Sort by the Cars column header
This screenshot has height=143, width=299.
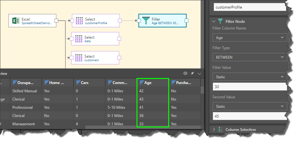pyautogui.click(x=89, y=83)
